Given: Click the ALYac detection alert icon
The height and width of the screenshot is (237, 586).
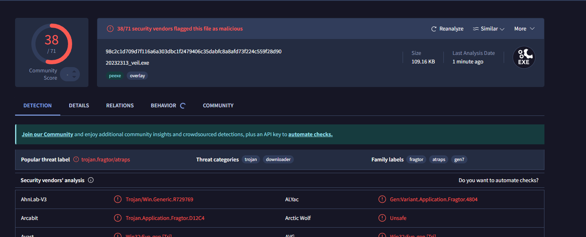Looking at the screenshot, I should coord(382,199).
